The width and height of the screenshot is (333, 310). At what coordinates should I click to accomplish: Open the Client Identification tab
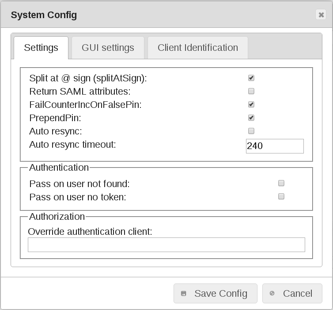point(197,48)
